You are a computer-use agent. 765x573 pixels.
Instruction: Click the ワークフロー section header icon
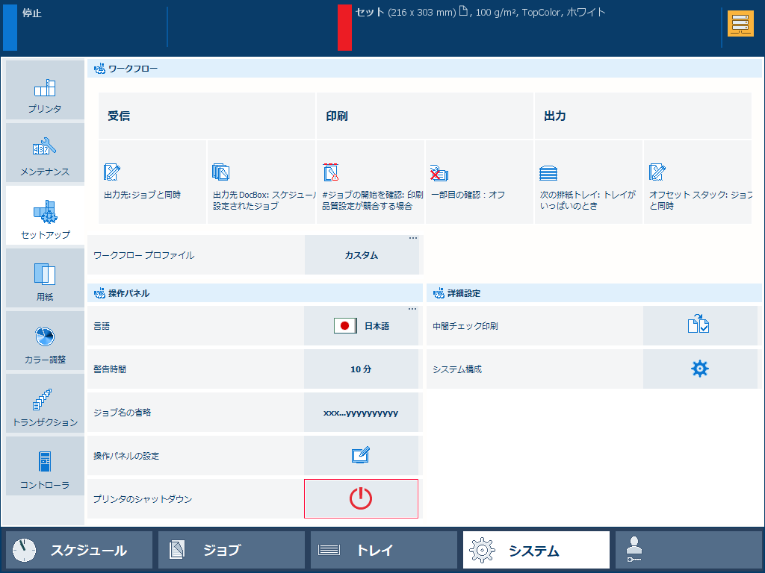coord(99,69)
